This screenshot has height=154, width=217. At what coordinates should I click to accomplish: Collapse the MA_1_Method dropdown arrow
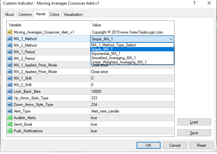click(171, 39)
